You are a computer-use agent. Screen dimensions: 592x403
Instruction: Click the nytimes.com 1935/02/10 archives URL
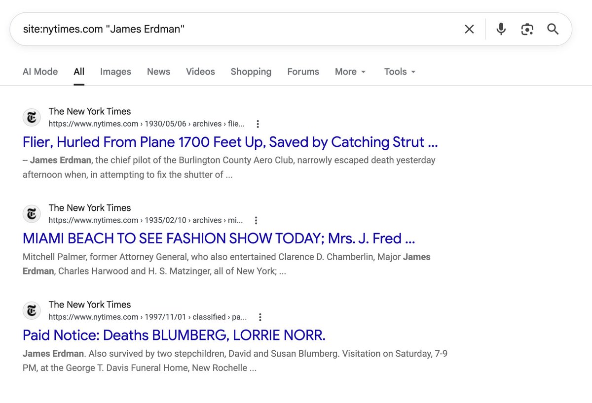tap(146, 220)
